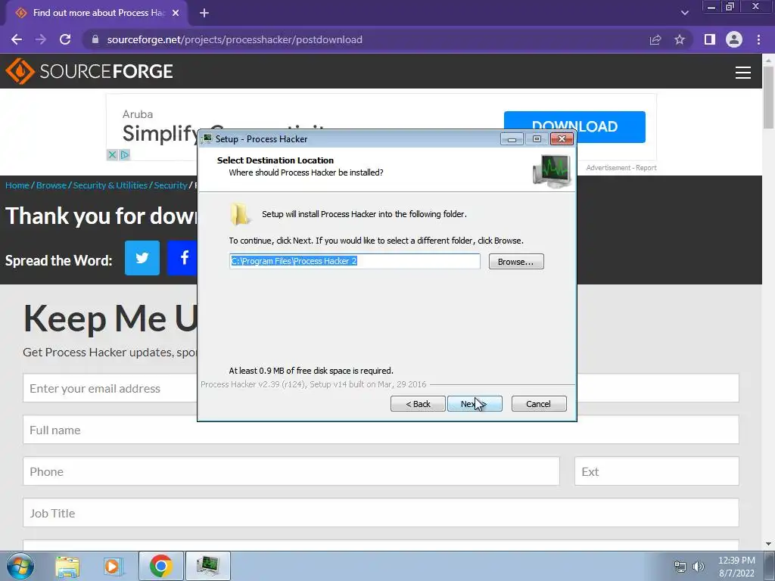Open a new browser tab
The height and width of the screenshot is (581, 775).
coord(204,13)
